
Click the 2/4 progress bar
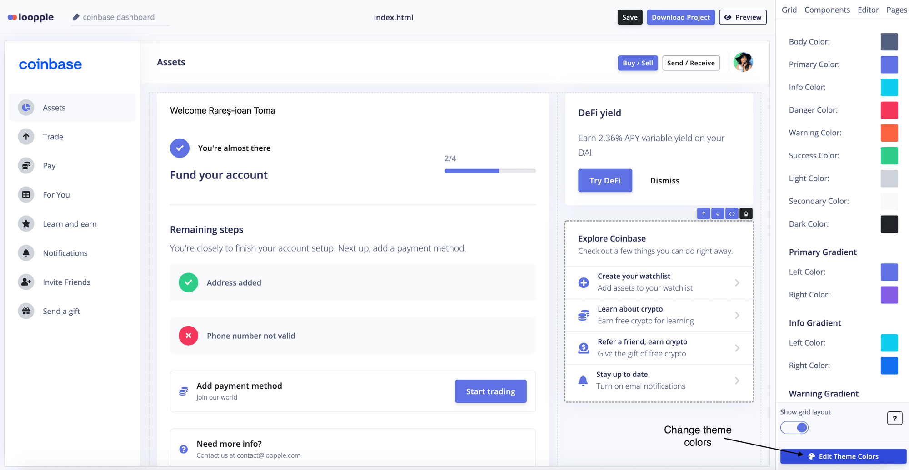[x=490, y=171]
